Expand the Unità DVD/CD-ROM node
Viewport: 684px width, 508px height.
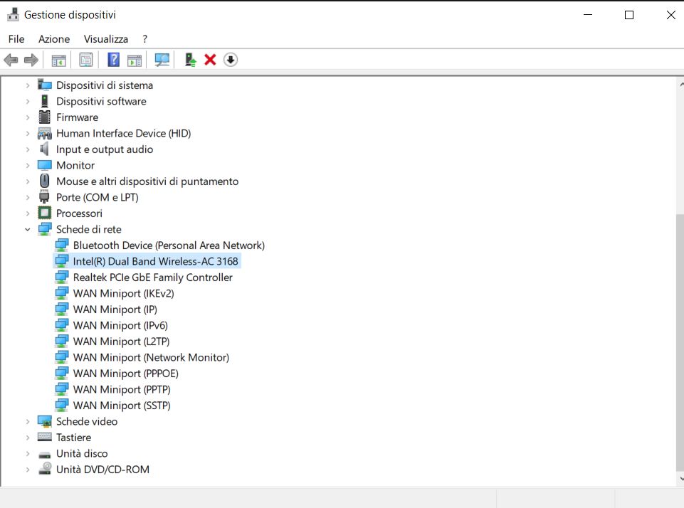click(x=28, y=470)
